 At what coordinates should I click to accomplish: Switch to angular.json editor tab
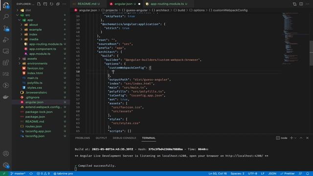click(x=125, y=4)
